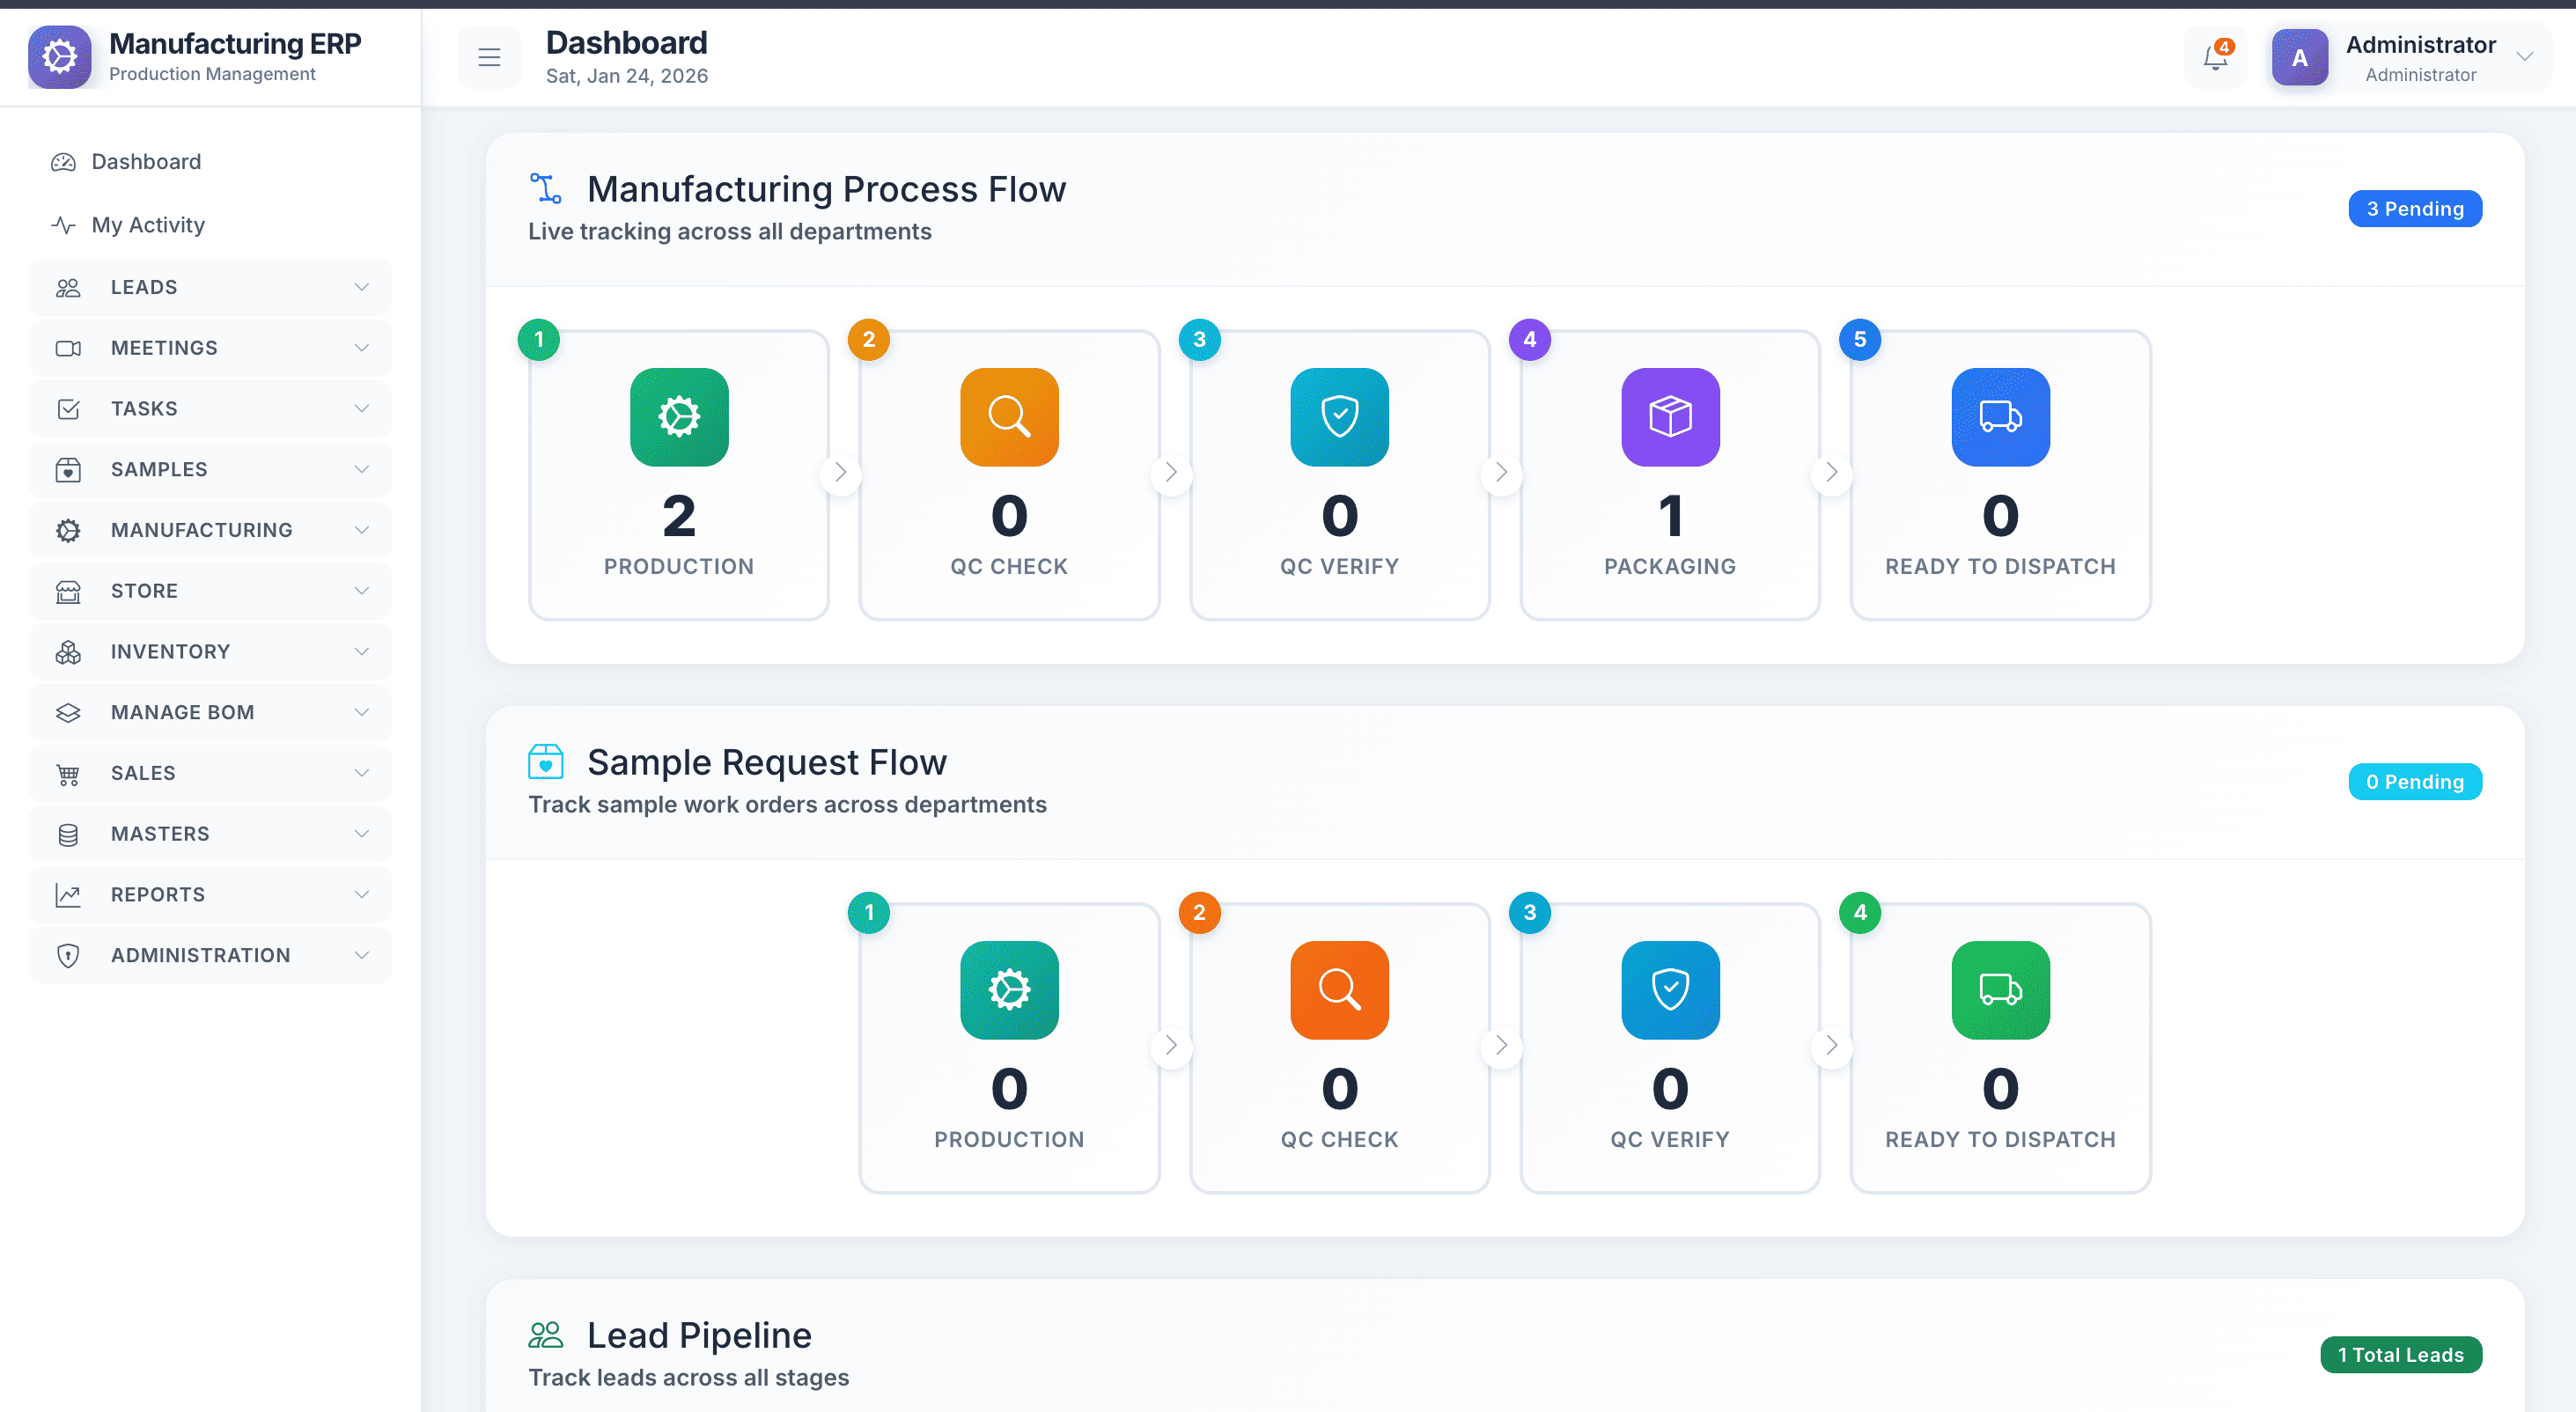Expand the LEADS sidebar section
Image resolution: width=2576 pixels, height=1412 pixels.
pos(210,288)
